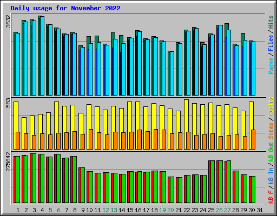Screen dimensions: 277x216
Task: Select the day 30 orange sites bar
Action: click(x=253, y=140)
